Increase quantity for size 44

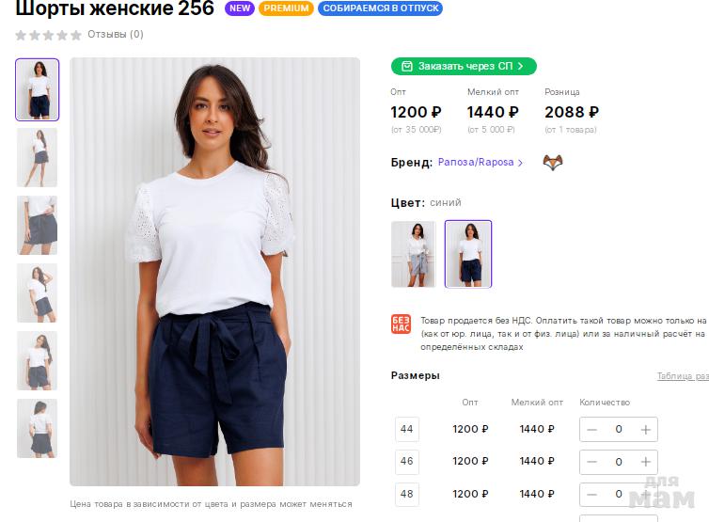click(x=646, y=430)
